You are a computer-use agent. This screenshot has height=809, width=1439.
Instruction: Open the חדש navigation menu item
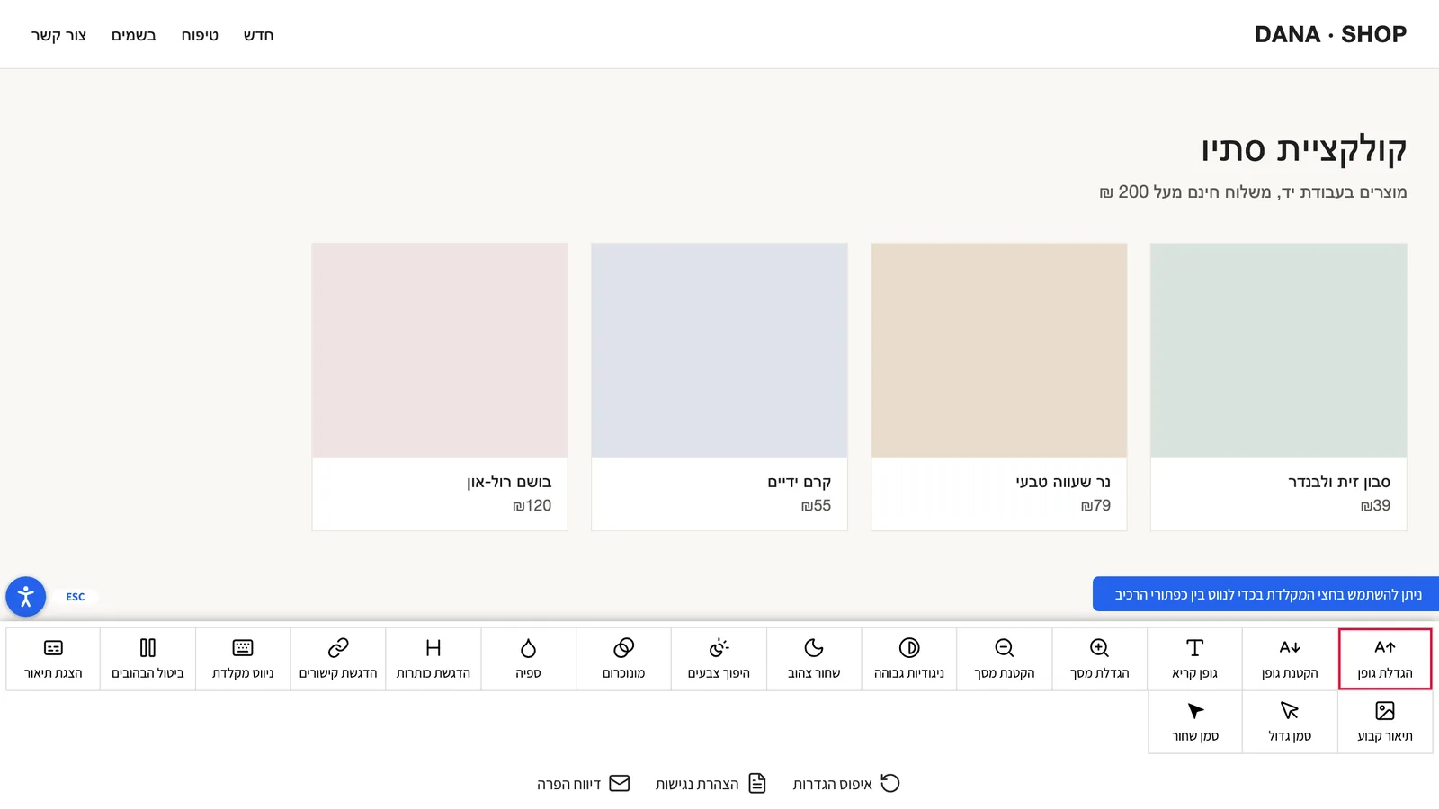click(258, 35)
